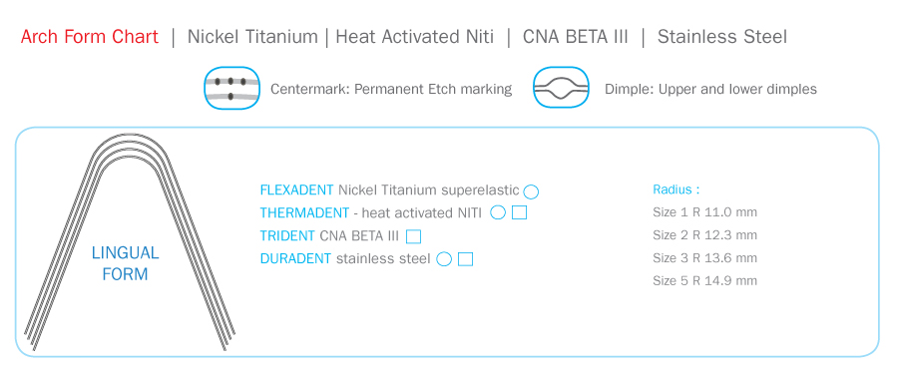Open the Stainless Steel tab

point(722,37)
